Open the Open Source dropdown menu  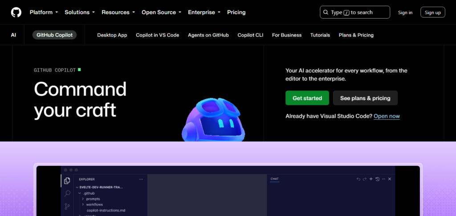[161, 12]
